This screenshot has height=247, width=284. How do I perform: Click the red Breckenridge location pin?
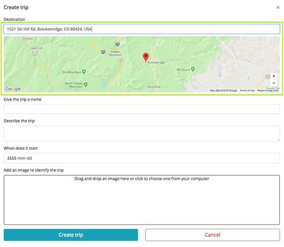point(146,57)
